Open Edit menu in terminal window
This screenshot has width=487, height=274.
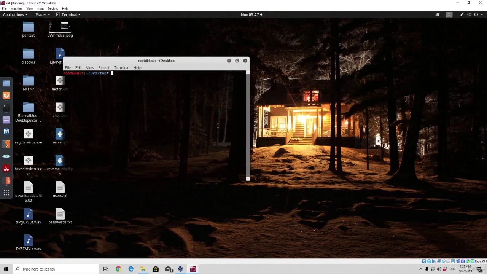click(78, 68)
